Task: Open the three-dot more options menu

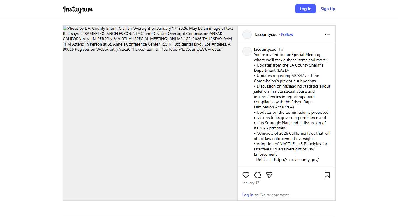Action: pos(327,34)
